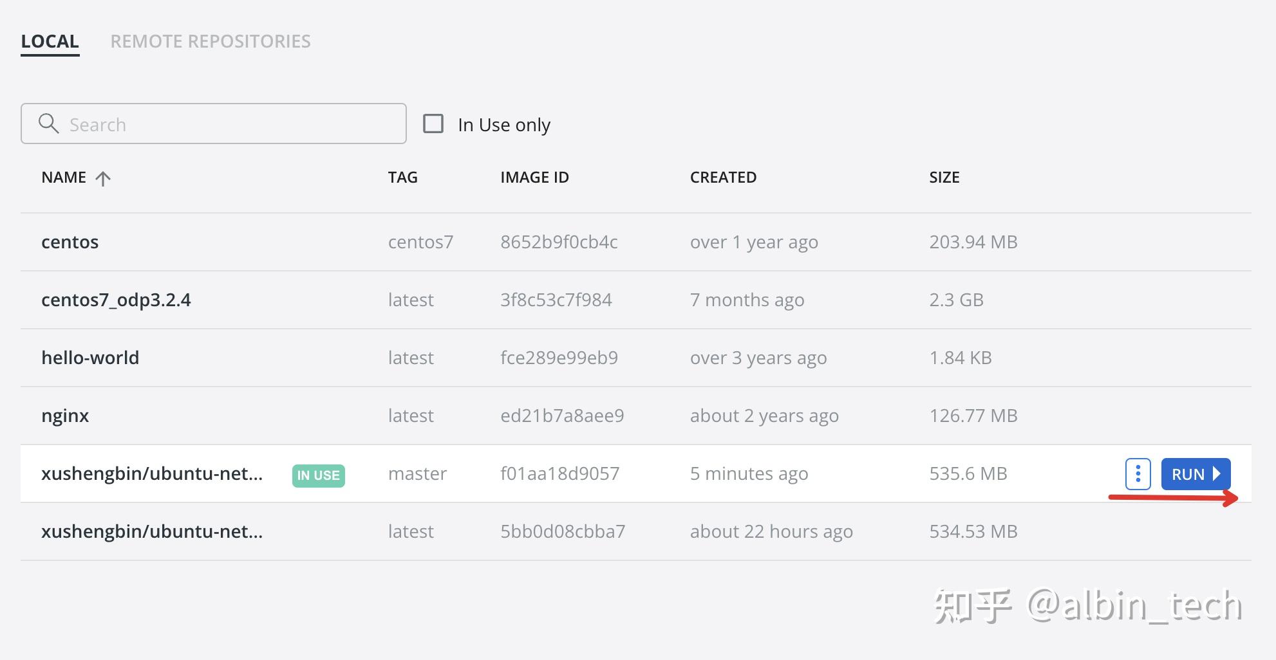
Task: Click the search magnifier icon
Action: coord(49,124)
